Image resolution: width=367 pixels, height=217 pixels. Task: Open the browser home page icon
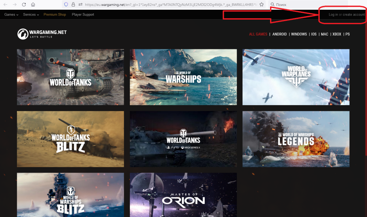[x=33, y=5]
